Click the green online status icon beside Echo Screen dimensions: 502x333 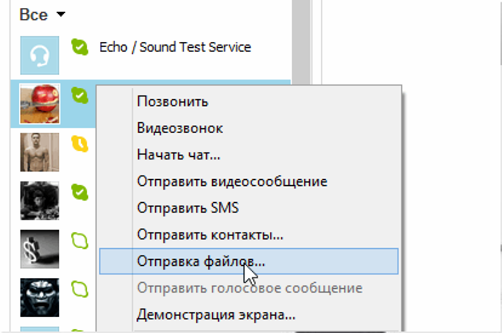click(x=80, y=47)
